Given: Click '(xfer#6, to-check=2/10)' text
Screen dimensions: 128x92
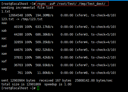Looking at the screenshot, I should point(96,57).
